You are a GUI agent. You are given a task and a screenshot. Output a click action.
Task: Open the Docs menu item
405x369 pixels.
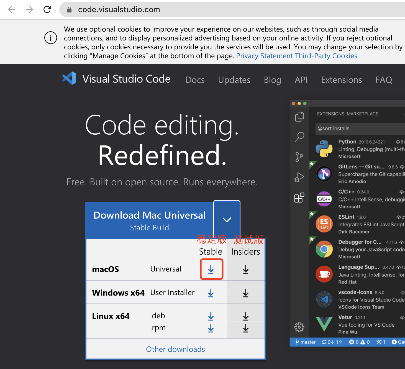195,80
